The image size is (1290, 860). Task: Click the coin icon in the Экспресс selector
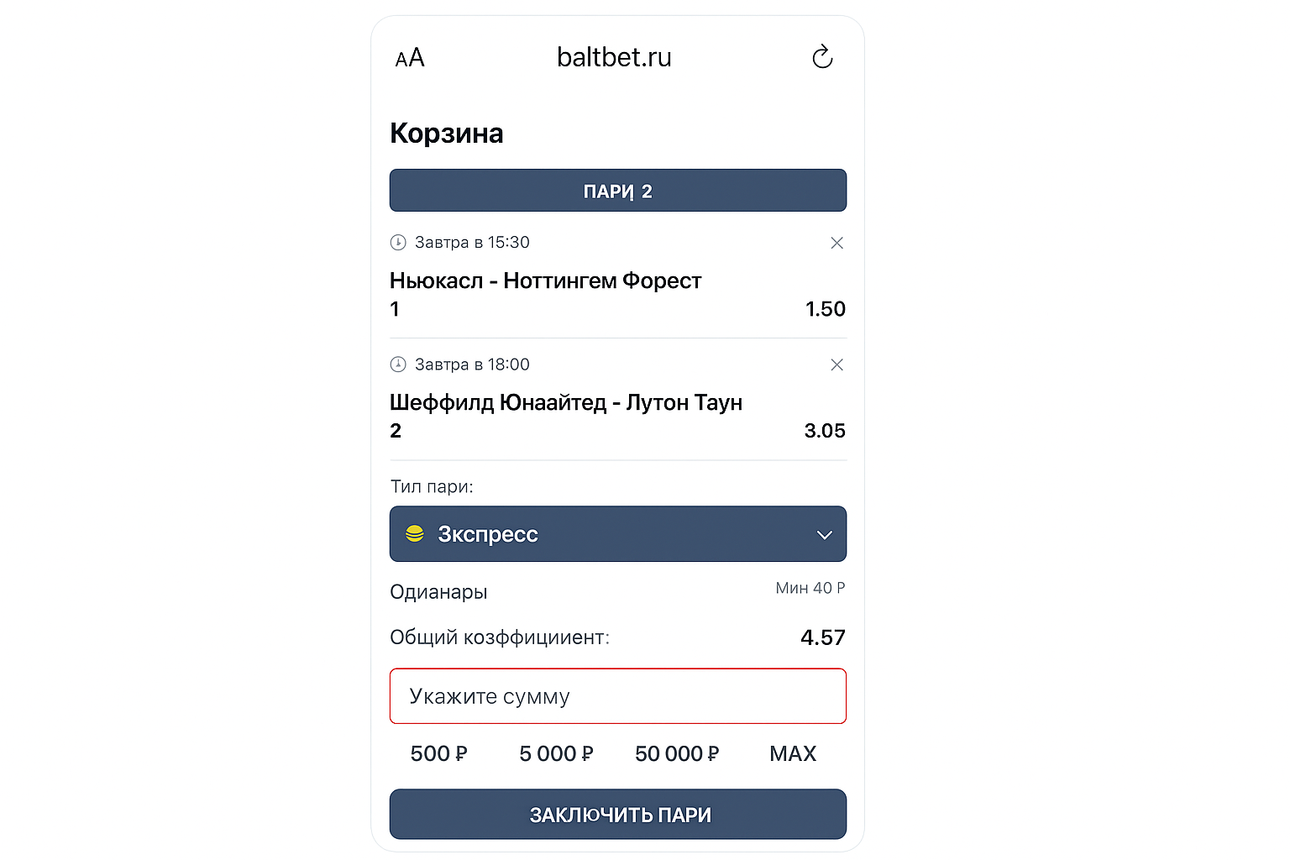[x=414, y=533]
